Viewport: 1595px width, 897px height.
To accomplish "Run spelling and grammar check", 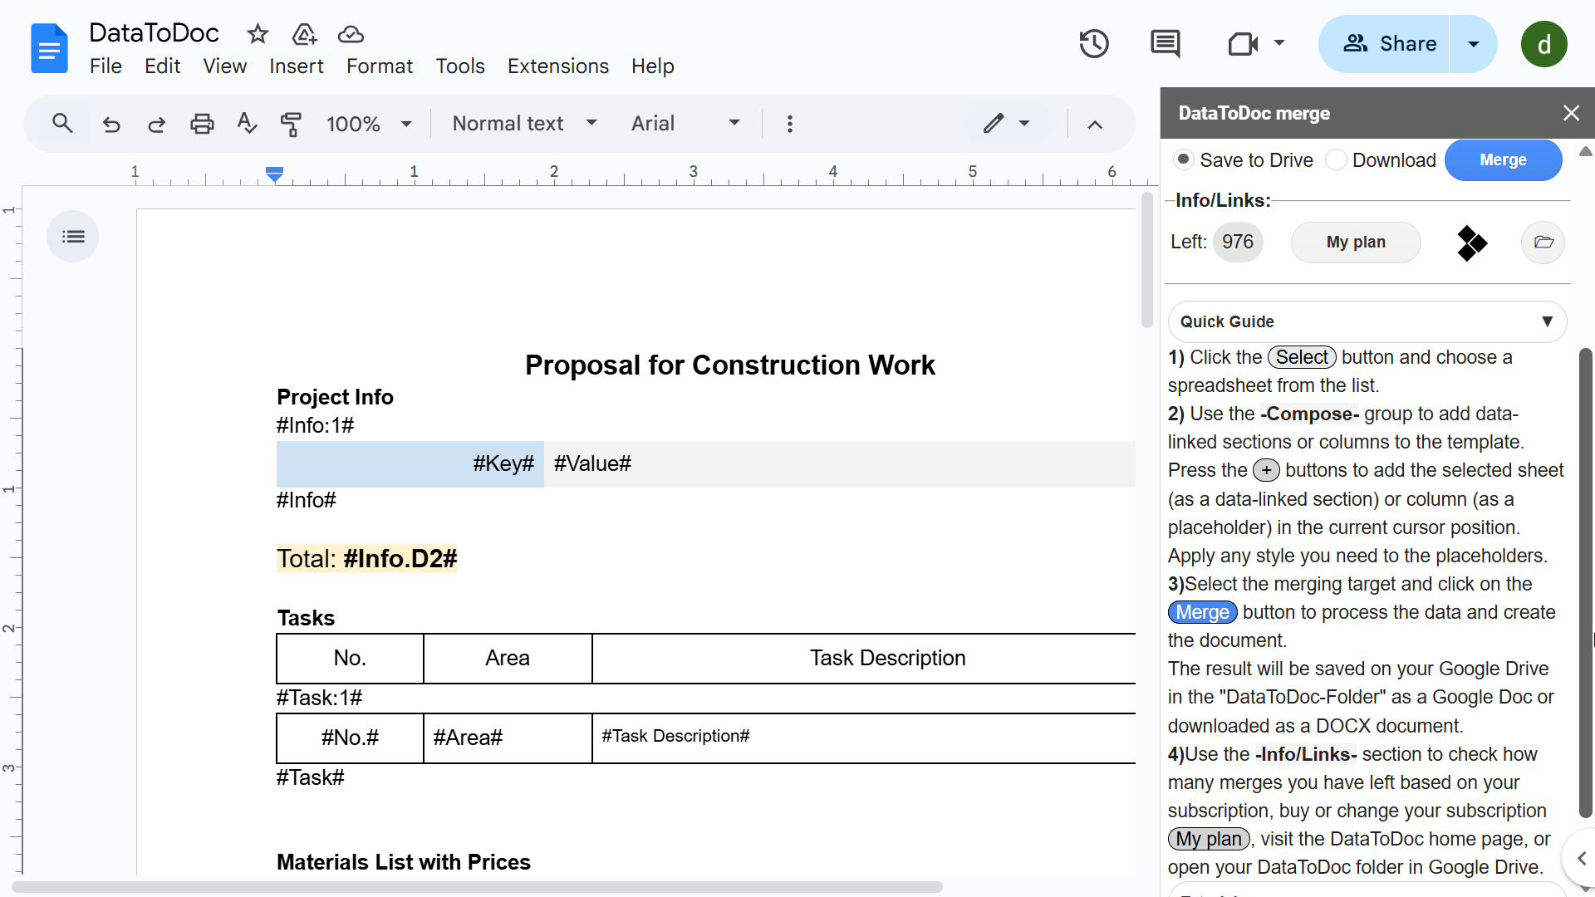I will 247,124.
